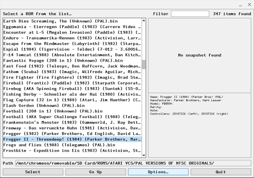Select Firebug (AKA Spinning Fireball) ROM
The width and height of the screenshot is (254, 178).
pos(72,89)
